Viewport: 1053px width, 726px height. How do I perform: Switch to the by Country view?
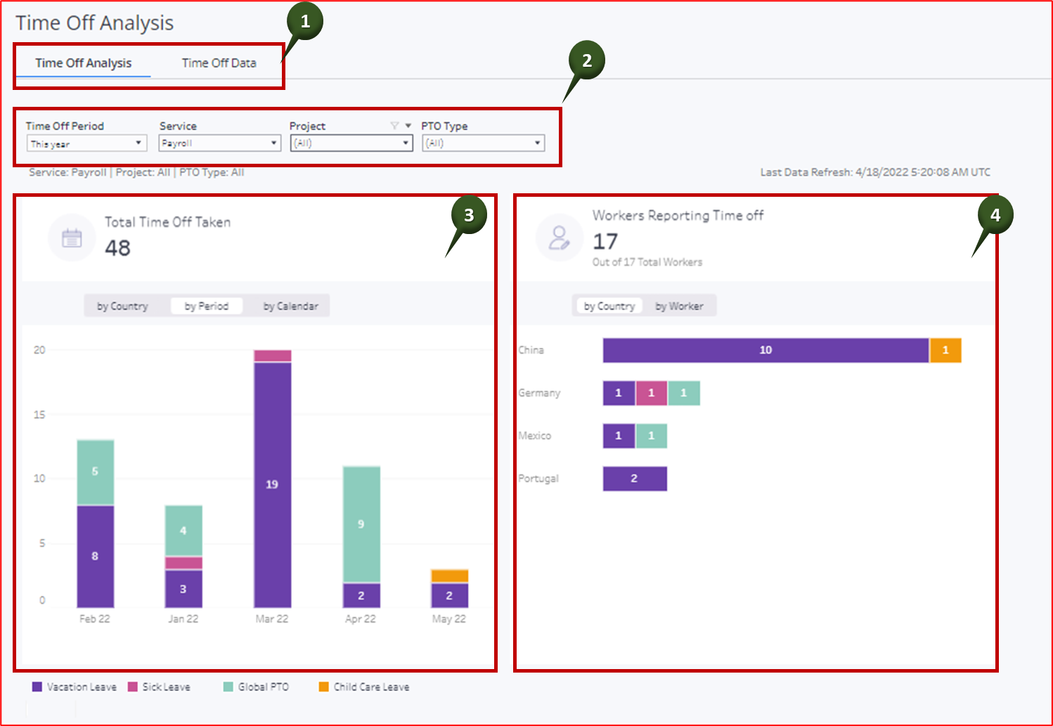122,306
